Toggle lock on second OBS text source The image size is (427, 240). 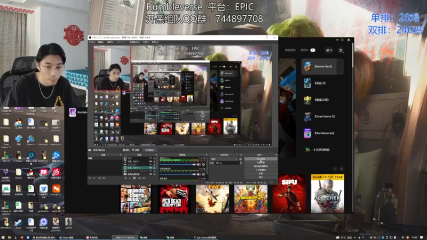pos(154,162)
